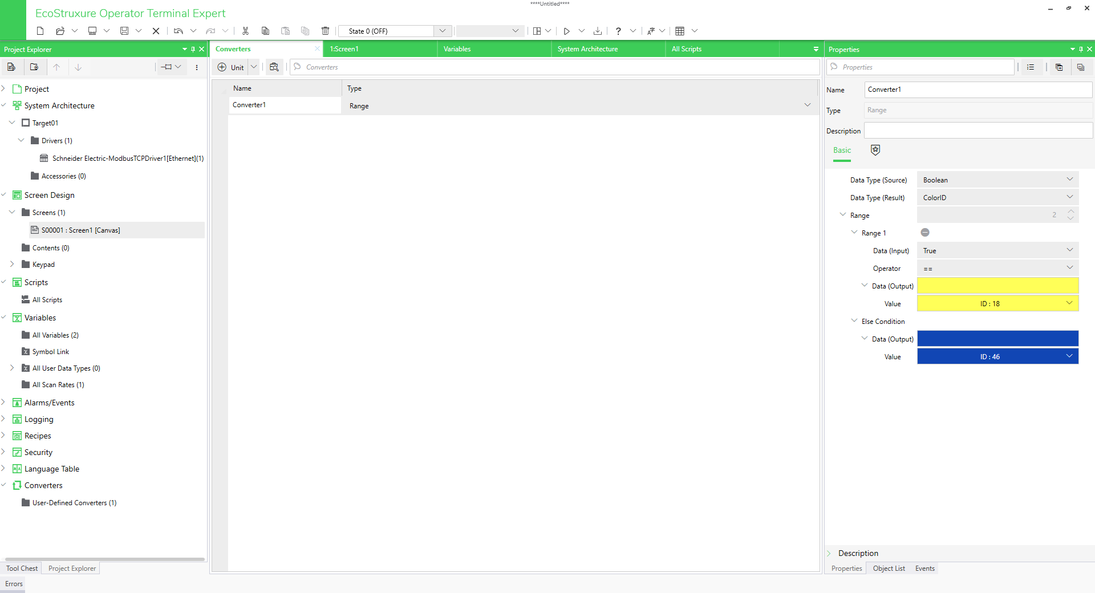Open Data Type (Result) ColorID dropdown
This screenshot has height=593, width=1095.
point(1070,197)
